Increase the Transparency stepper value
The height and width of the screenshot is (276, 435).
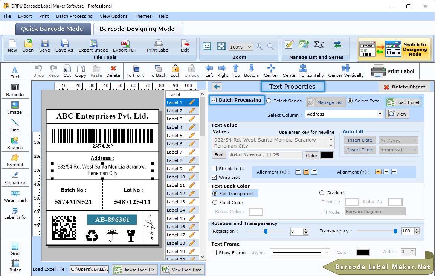pyautogui.click(x=417, y=229)
